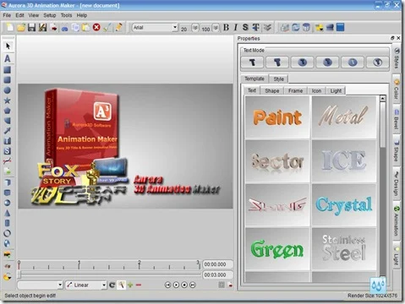
Task: Select the Text 'A' tool
Action: (8, 58)
